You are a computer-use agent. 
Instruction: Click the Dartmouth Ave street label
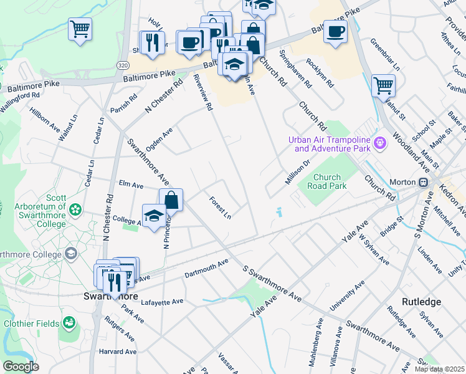[x=207, y=269]
